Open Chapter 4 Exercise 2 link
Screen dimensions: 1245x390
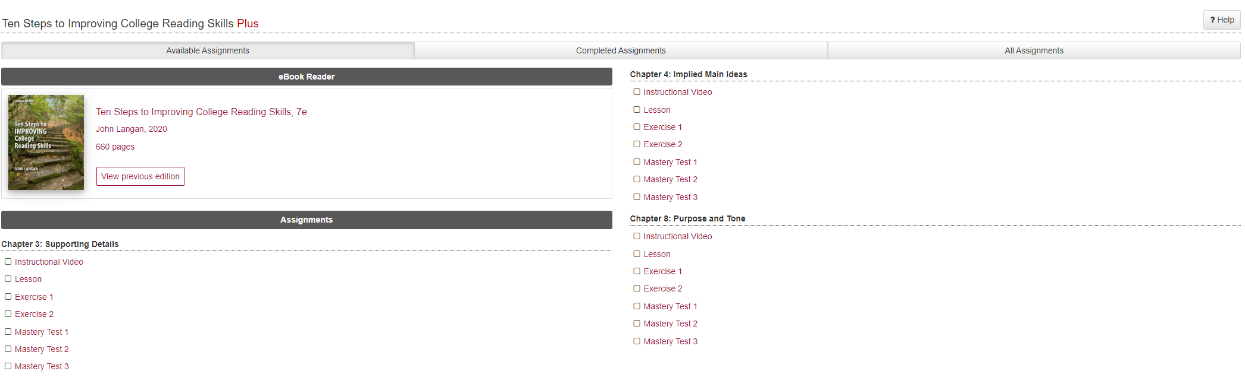click(662, 144)
